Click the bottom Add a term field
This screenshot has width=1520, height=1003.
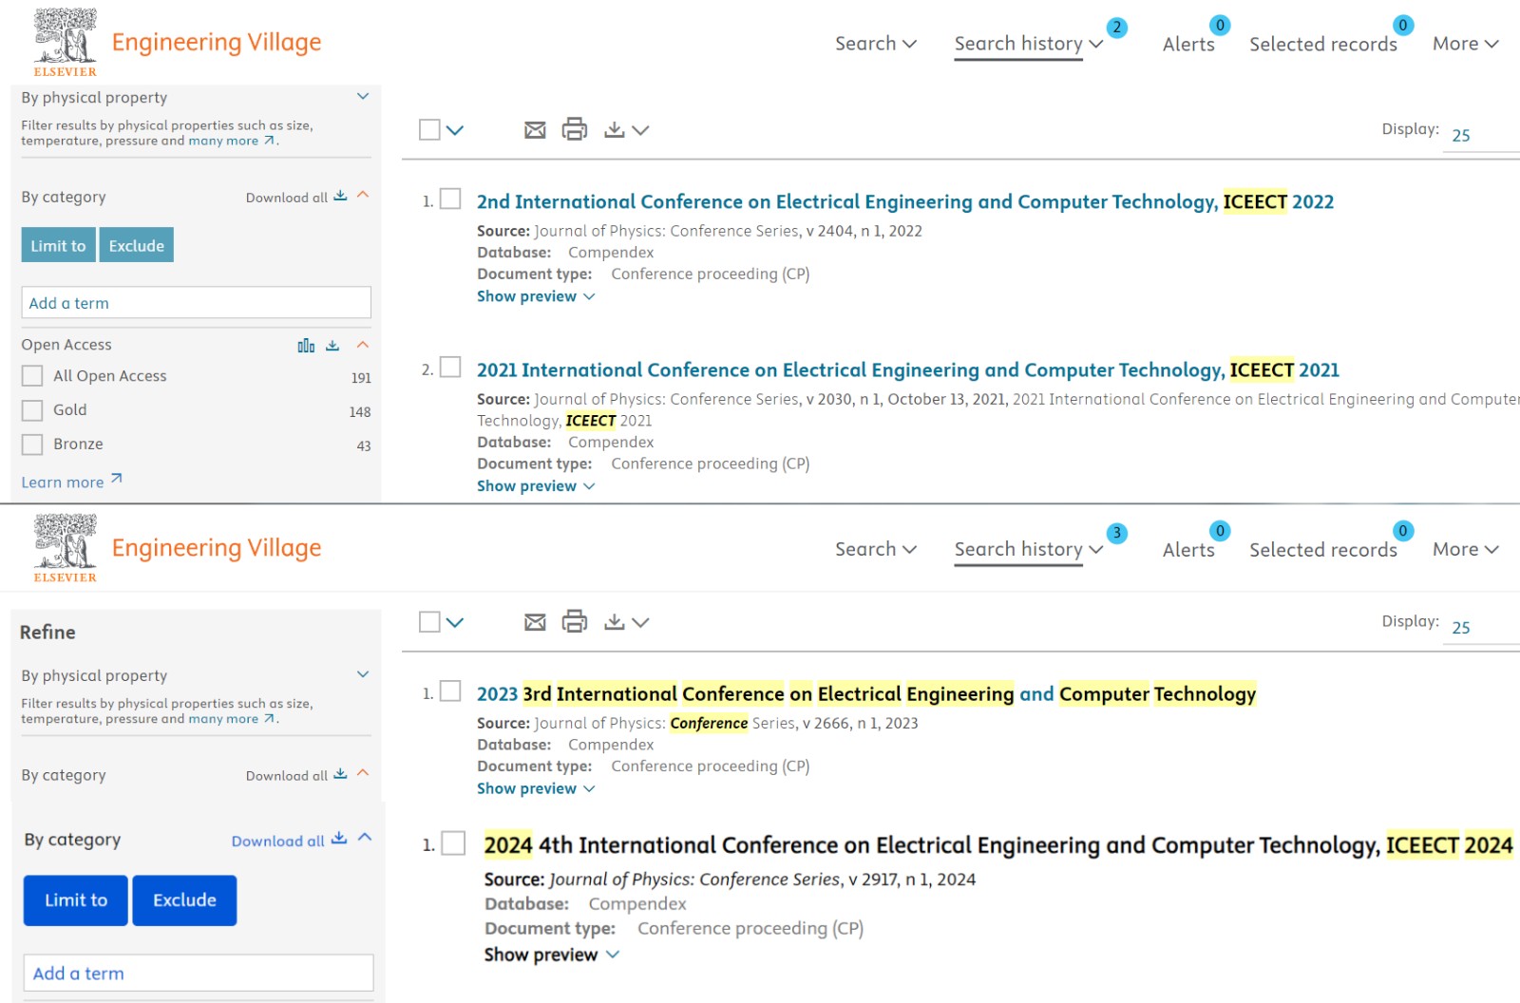pyautogui.click(x=199, y=974)
